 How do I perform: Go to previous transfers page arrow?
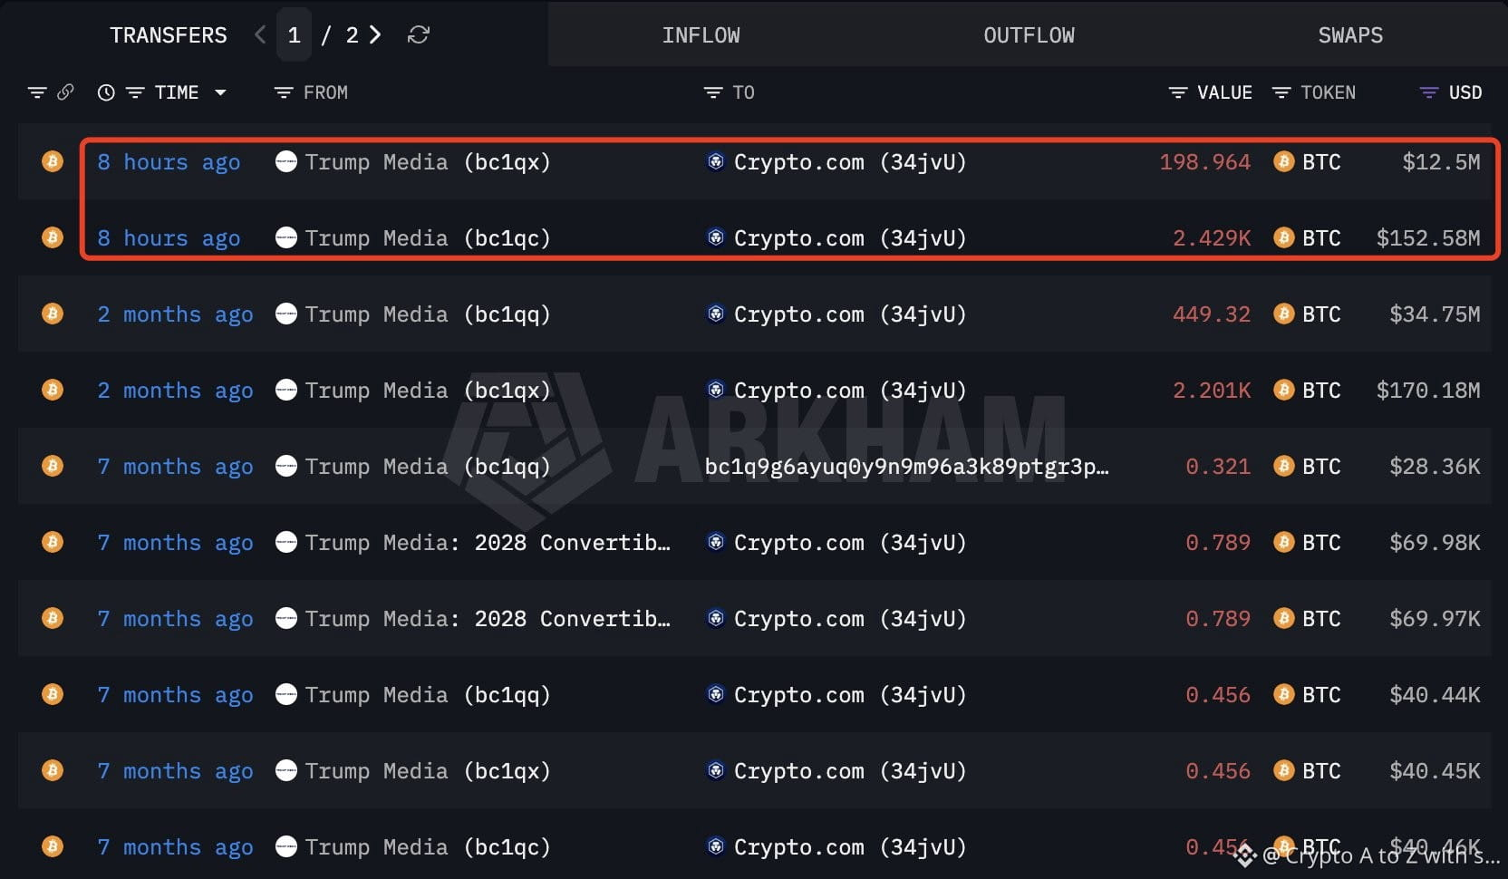(x=261, y=34)
